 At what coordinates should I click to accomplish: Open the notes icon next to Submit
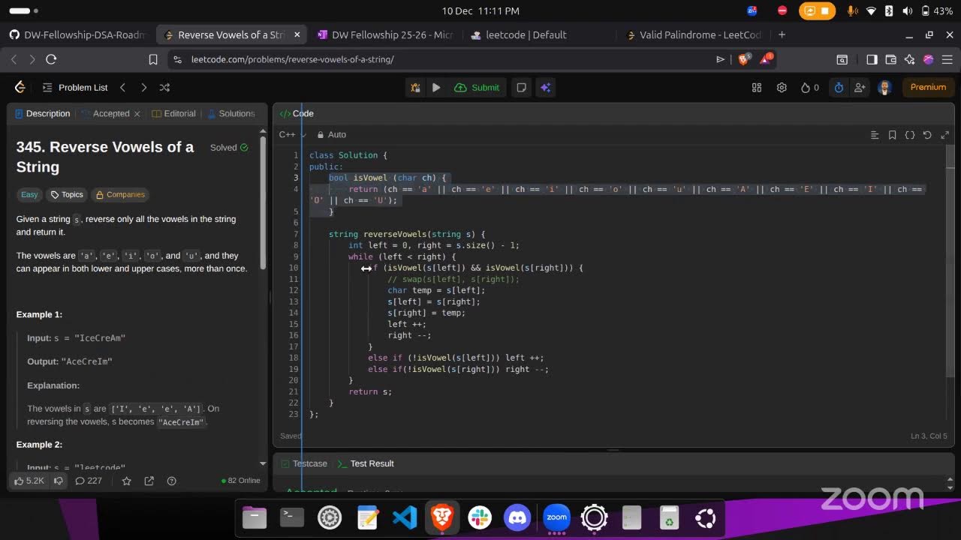point(521,88)
